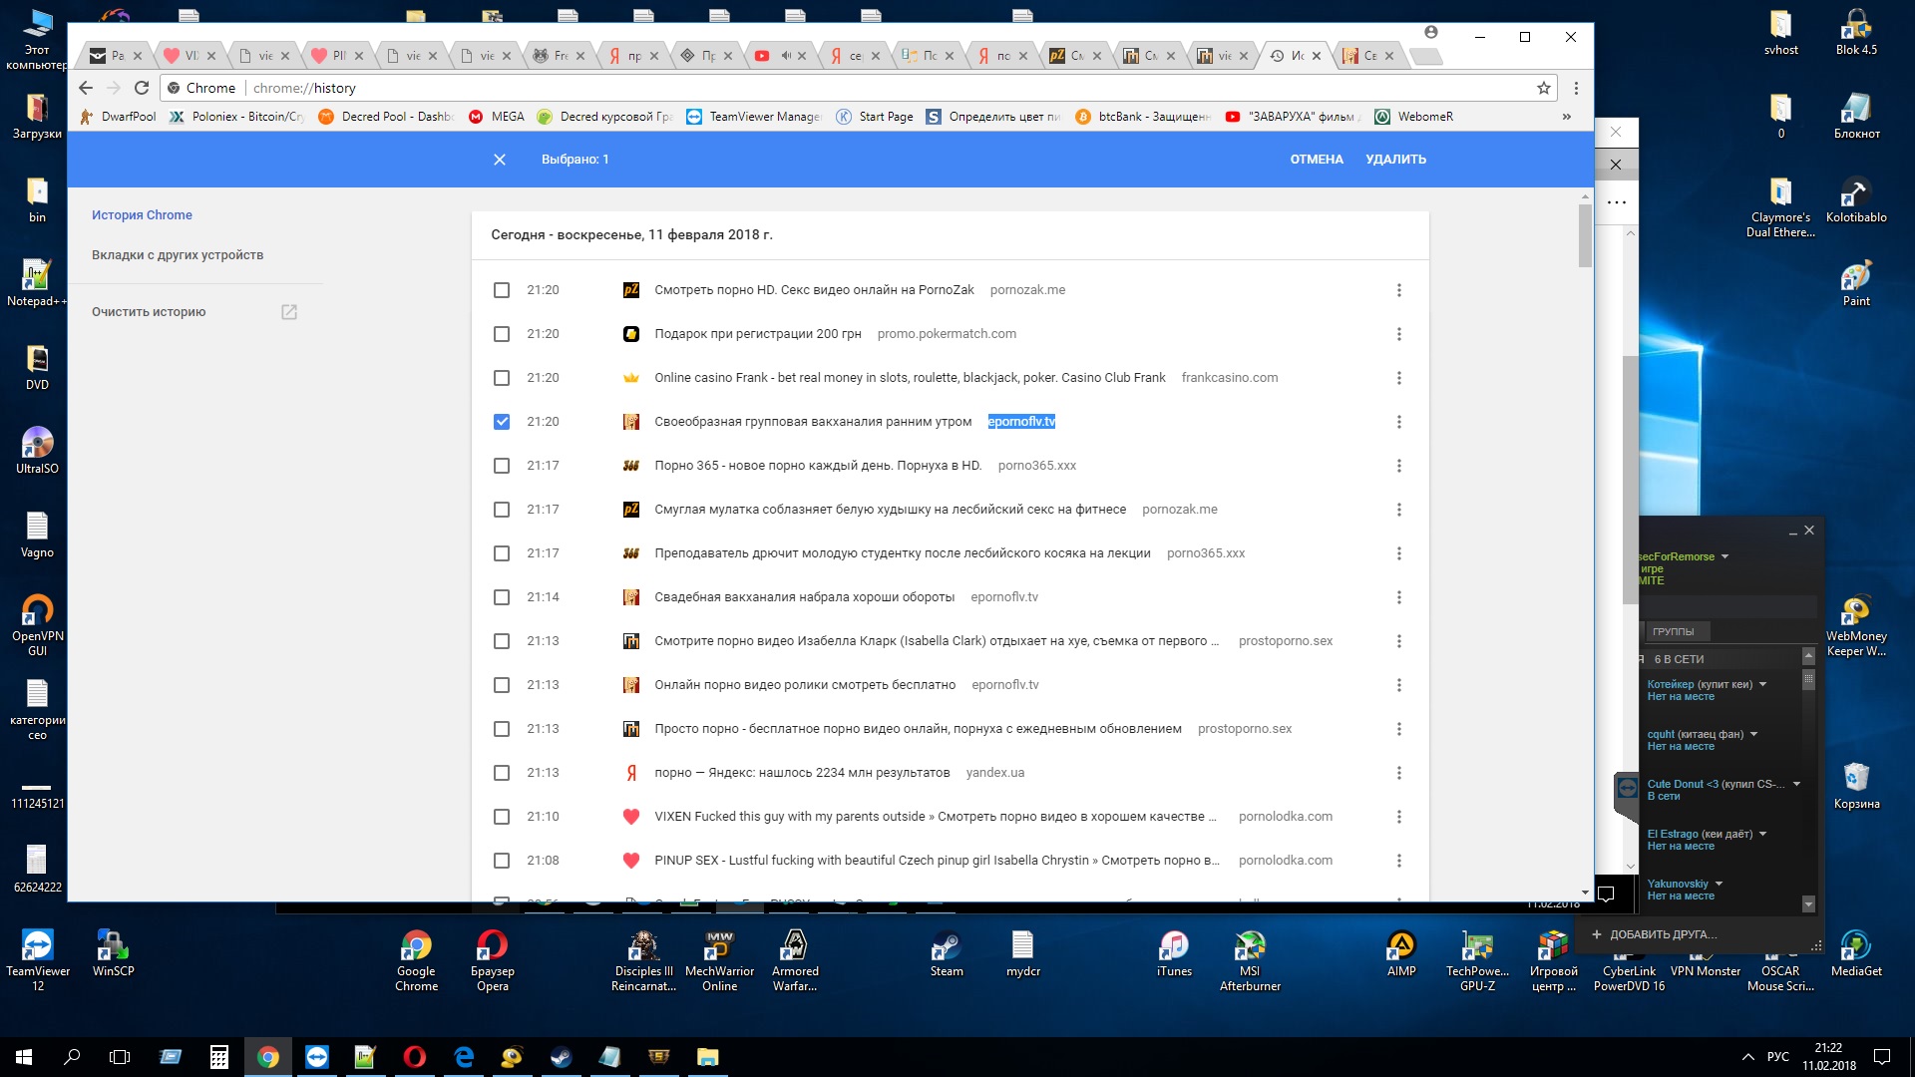Click the Chrome profile avatar in title bar
Image resolution: width=1915 pixels, height=1077 pixels.
pyautogui.click(x=1431, y=33)
